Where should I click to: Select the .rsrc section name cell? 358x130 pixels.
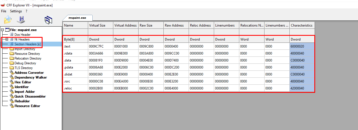pyautogui.click(x=75, y=81)
